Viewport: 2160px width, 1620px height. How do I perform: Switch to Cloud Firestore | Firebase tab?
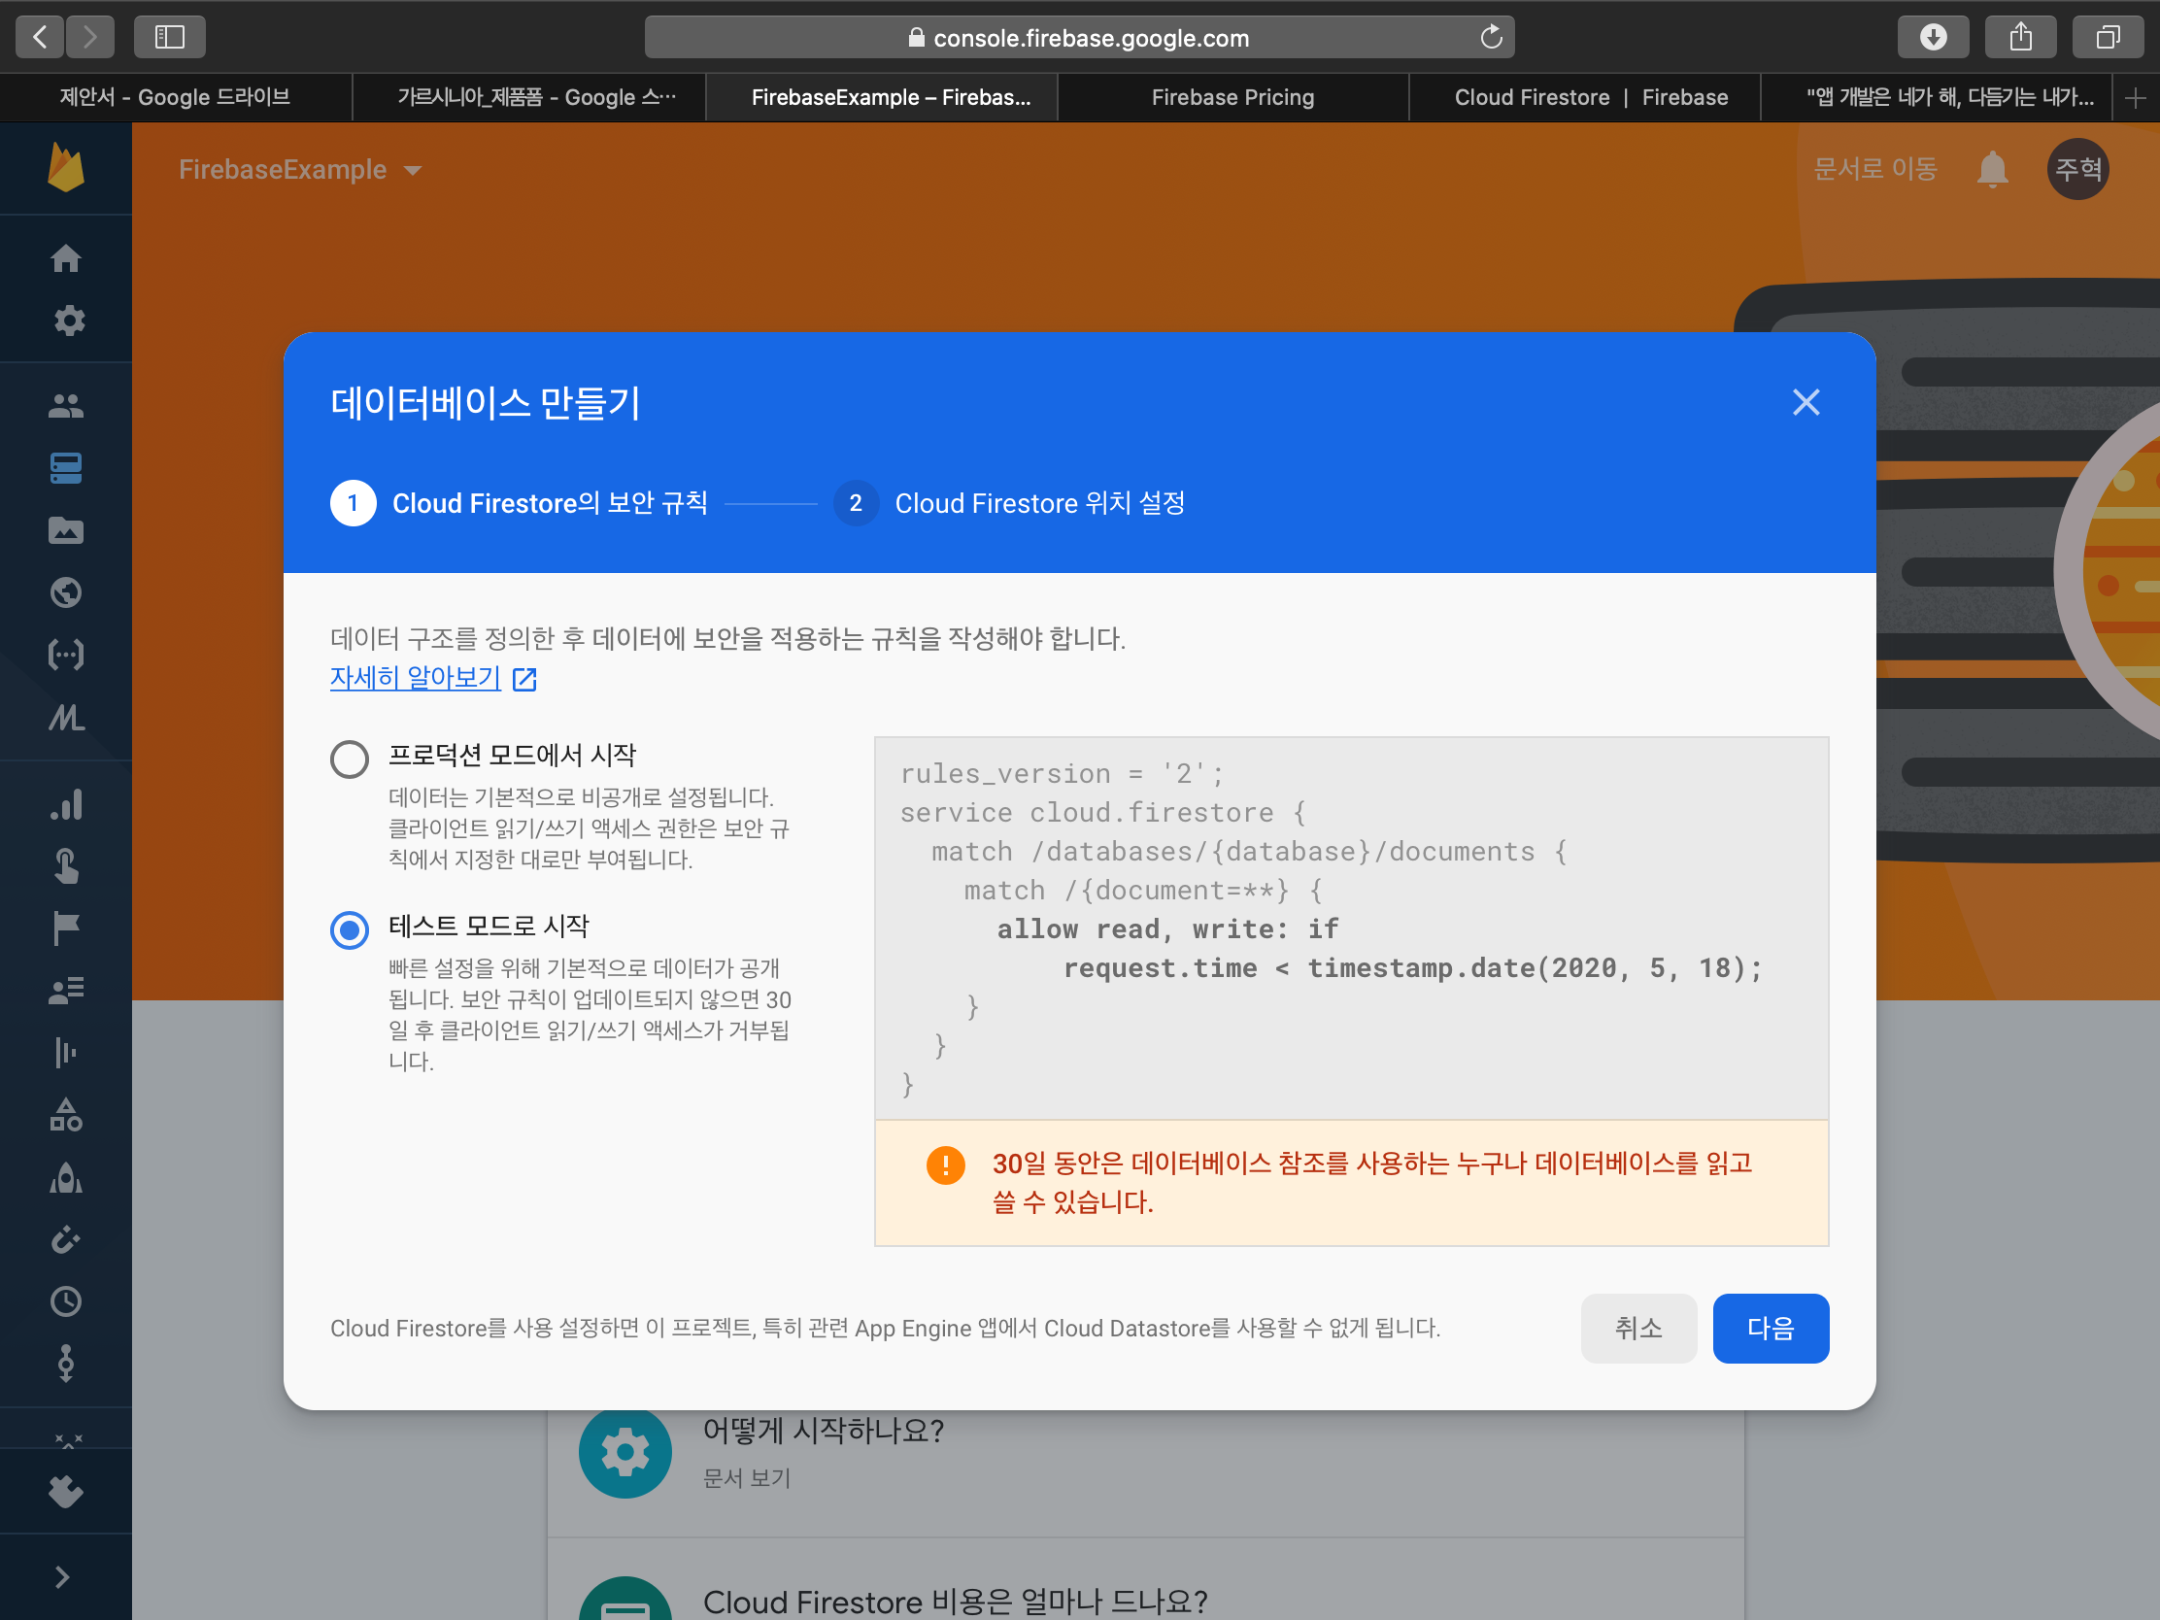1590,98
